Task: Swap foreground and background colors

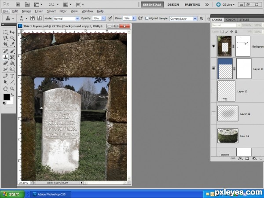Action: 12,95
